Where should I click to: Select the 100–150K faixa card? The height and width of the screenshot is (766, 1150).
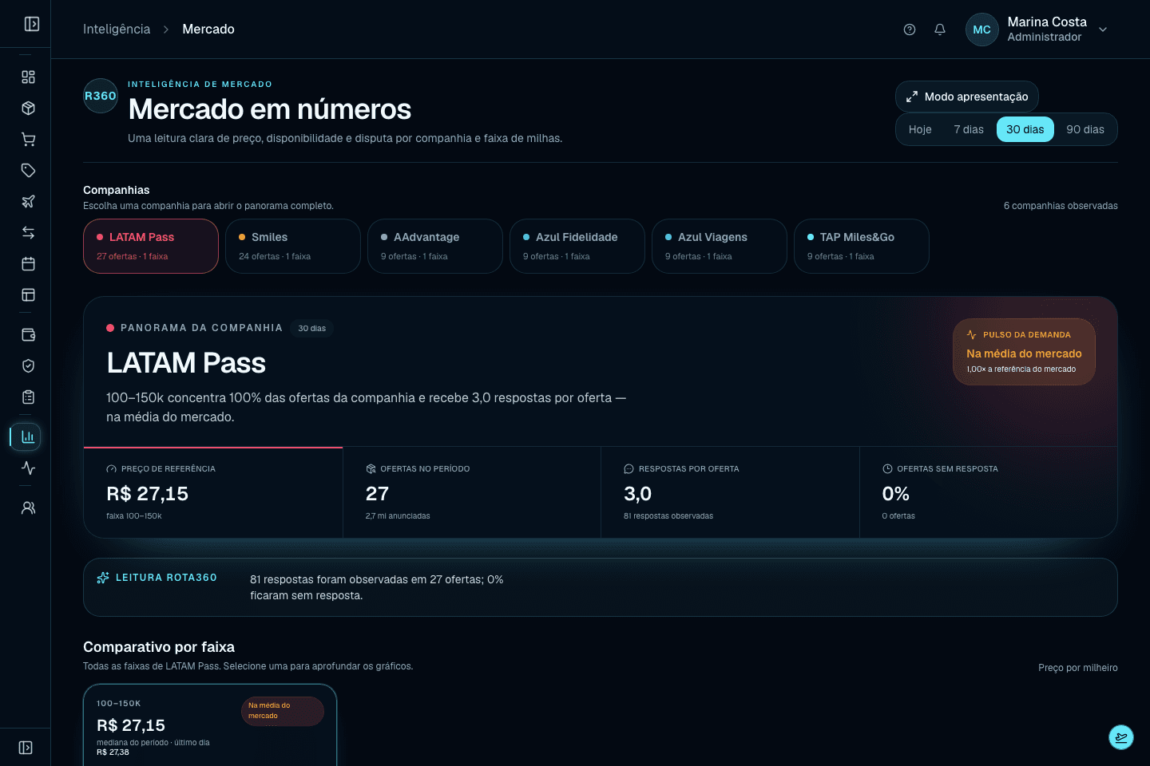210,725
